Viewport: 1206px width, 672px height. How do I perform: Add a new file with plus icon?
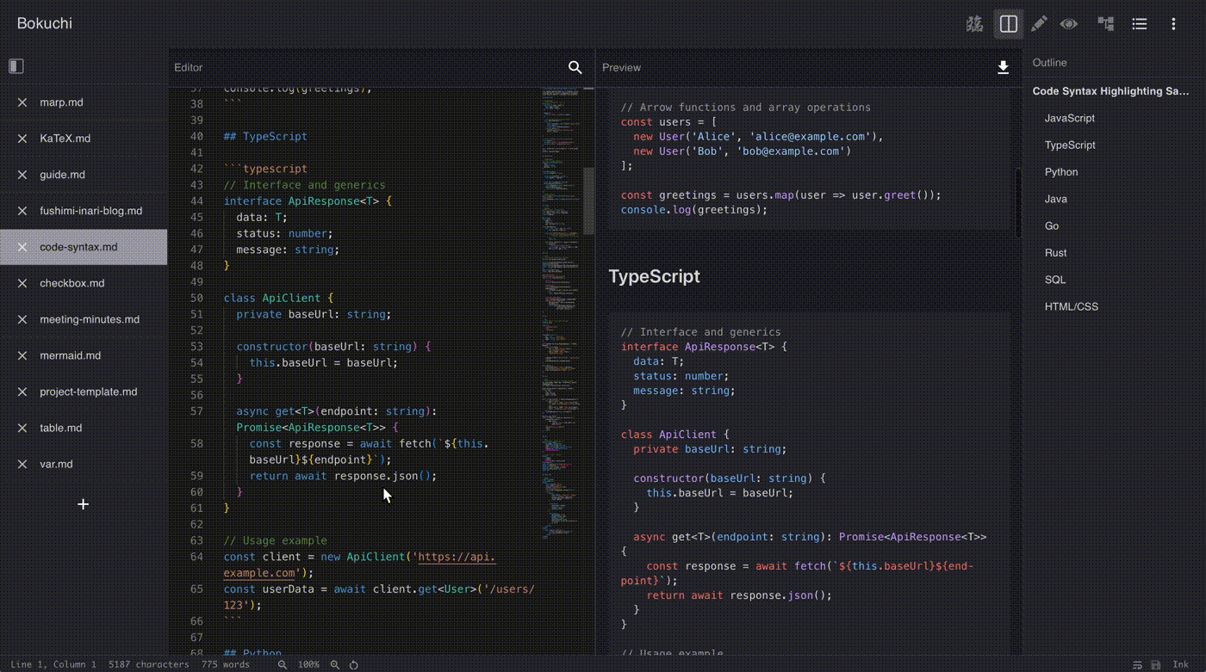pyautogui.click(x=83, y=504)
